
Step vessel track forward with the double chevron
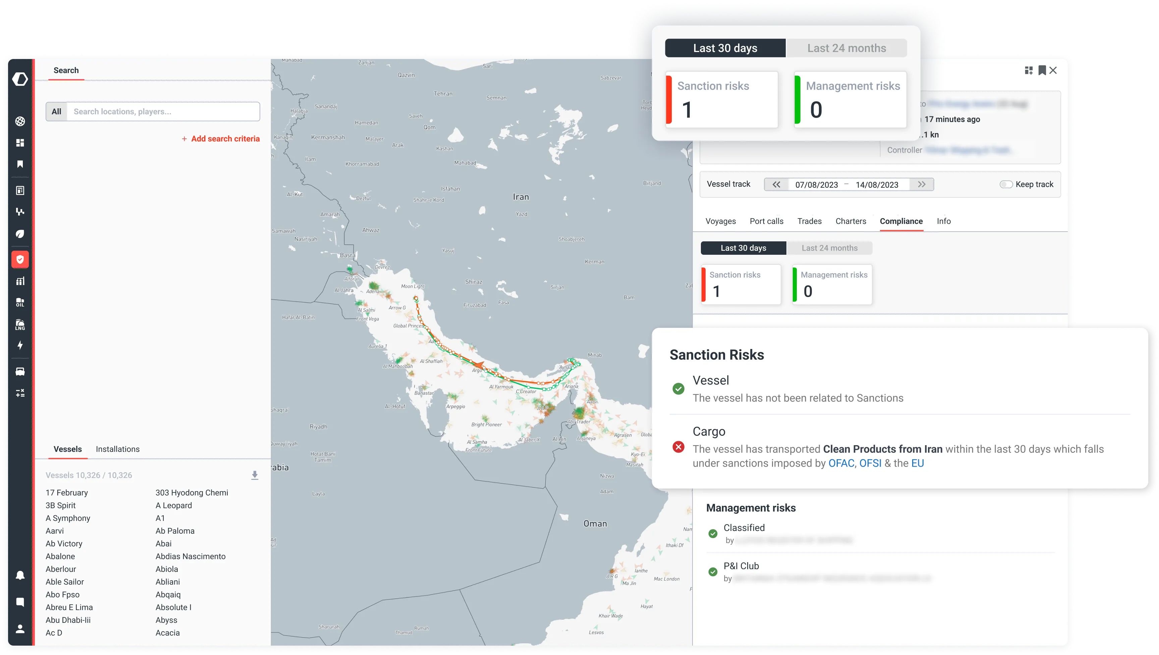point(922,184)
